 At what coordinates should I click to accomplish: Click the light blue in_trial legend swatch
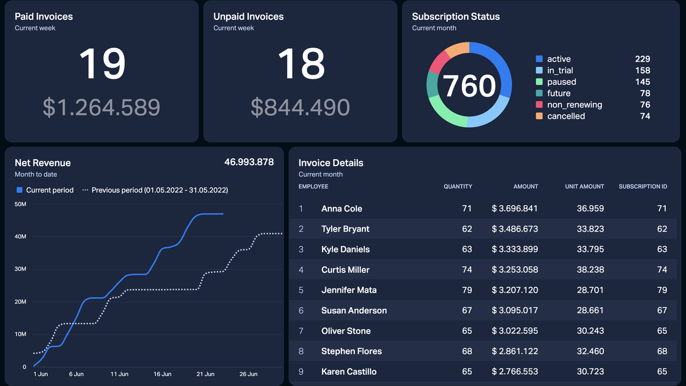click(x=539, y=70)
